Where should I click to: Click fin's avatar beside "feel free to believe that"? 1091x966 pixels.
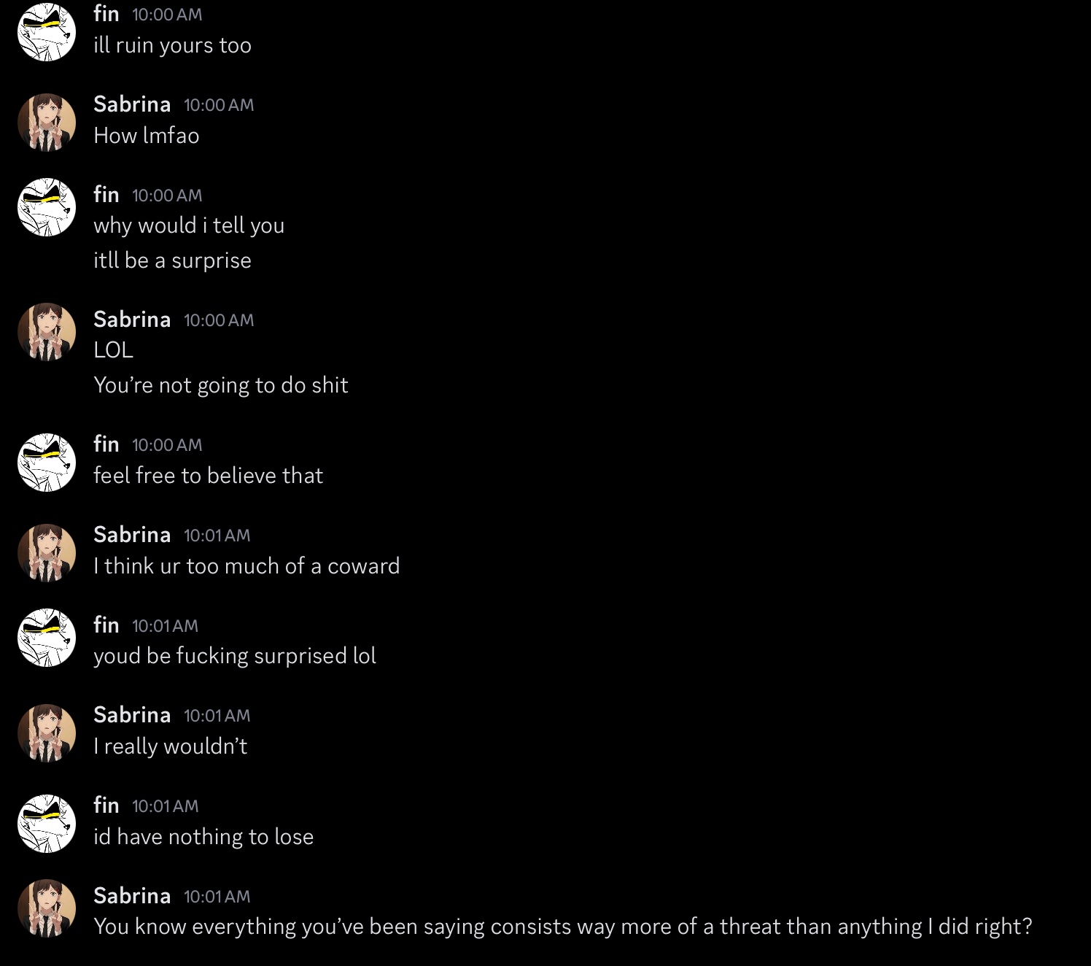point(47,463)
